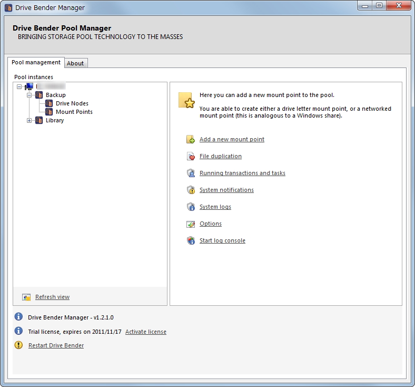Click the yellow warning icon beside Restart
The width and height of the screenshot is (415, 387).
point(18,345)
